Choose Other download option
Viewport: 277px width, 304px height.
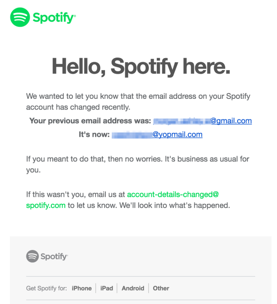(161, 288)
